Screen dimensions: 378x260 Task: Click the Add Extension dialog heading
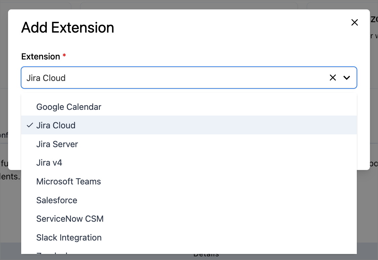68,28
